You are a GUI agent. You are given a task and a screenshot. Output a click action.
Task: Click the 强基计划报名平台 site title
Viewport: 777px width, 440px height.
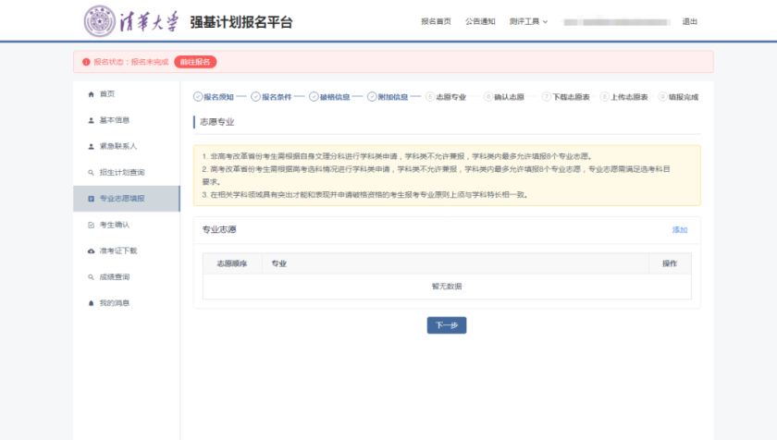click(240, 22)
